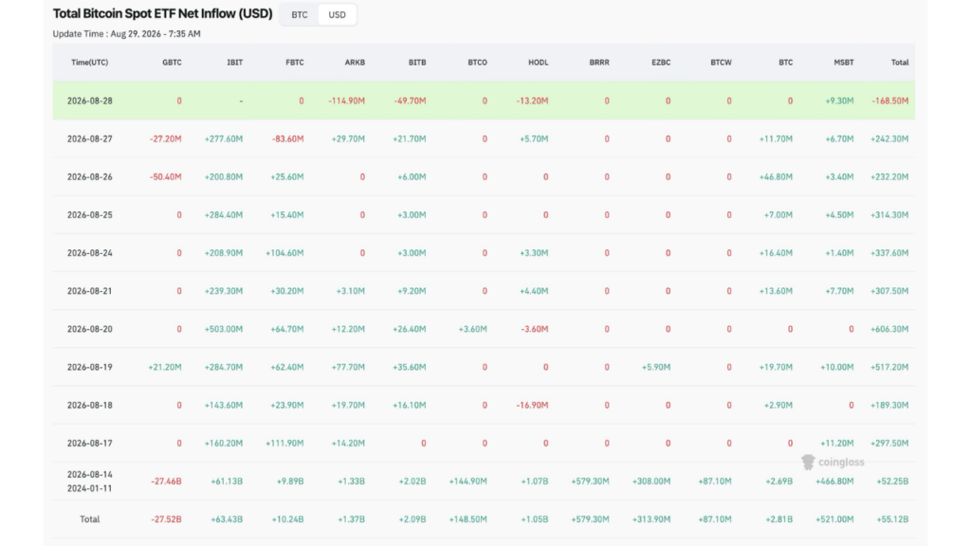This screenshot has width=971, height=546.
Task: Click the +521.00M MSBT grand total
Action: (x=834, y=519)
